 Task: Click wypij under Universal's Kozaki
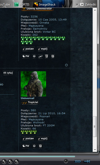43,138
